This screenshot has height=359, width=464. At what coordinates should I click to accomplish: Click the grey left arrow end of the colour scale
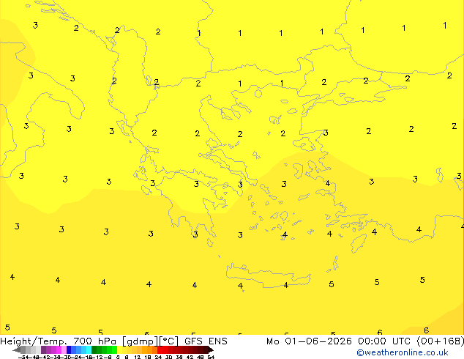pos(17,350)
